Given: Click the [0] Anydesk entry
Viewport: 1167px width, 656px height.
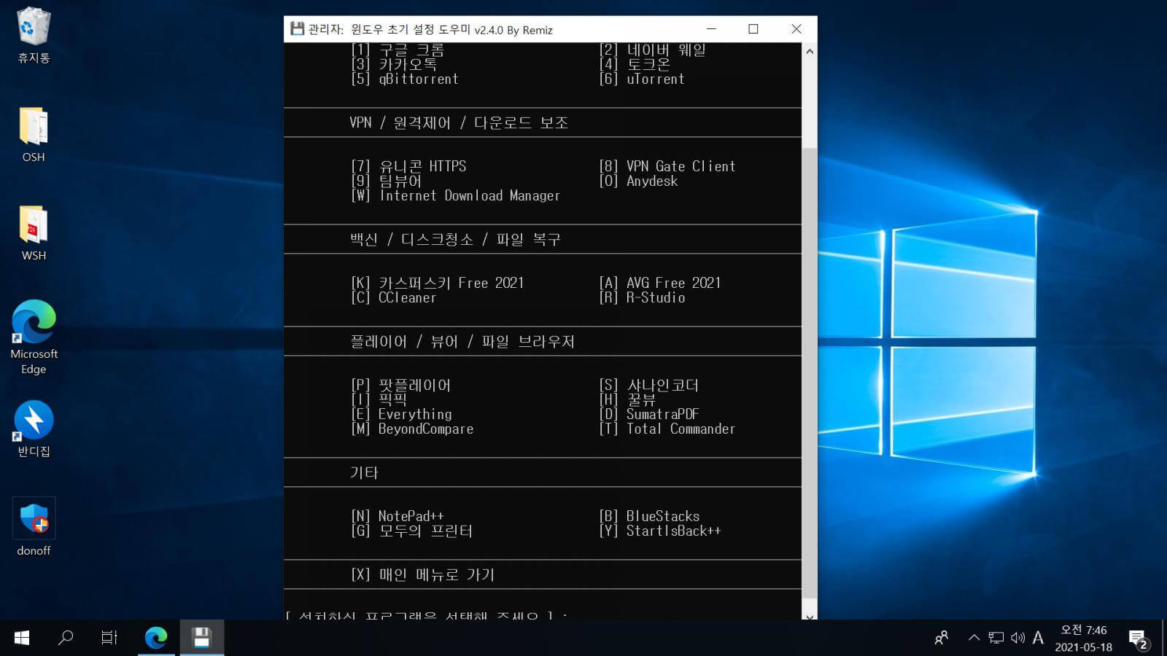Looking at the screenshot, I should (x=638, y=181).
